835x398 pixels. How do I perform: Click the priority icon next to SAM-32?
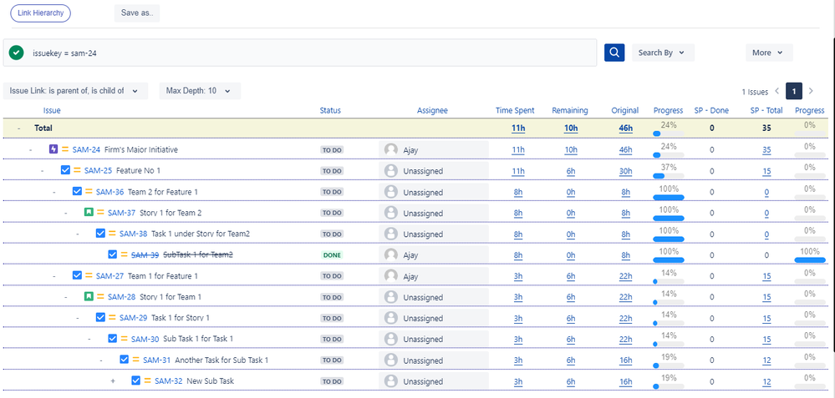pos(147,380)
